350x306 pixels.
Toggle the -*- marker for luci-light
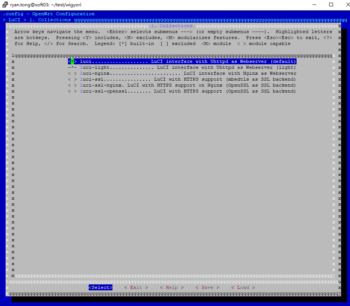pos(72,67)
